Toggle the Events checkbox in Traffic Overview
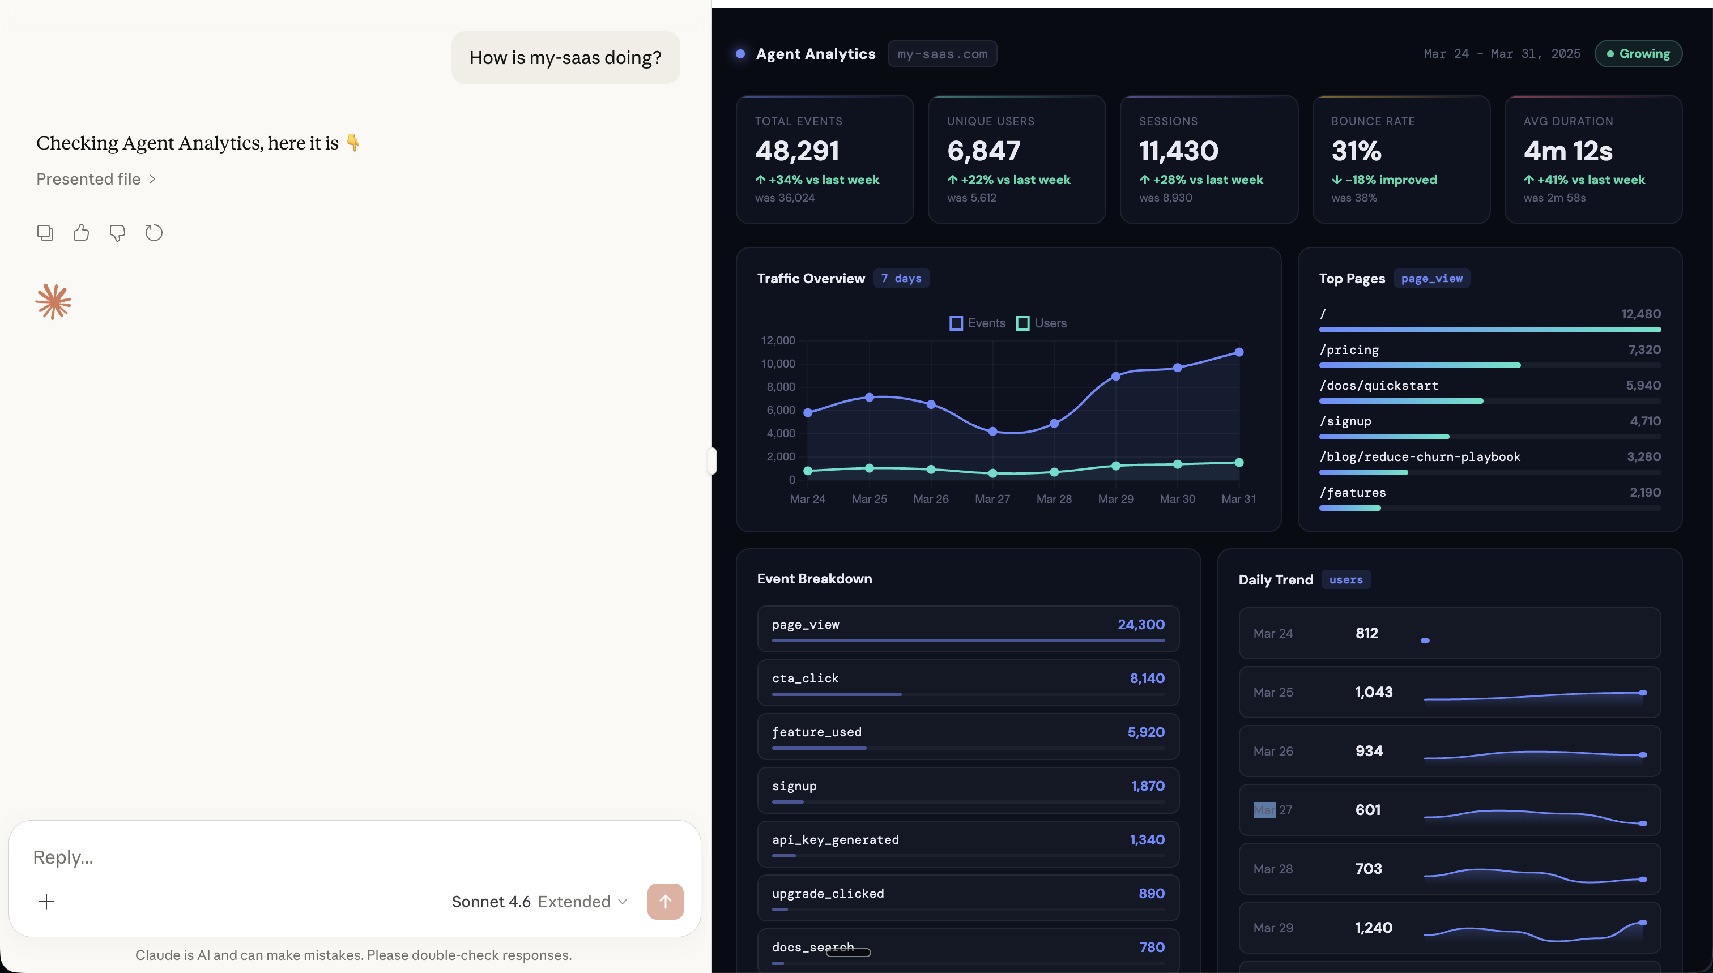1713x973 pixels. tap(955, 323)
